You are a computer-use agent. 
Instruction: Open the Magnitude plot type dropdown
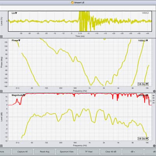click(18, 95)
